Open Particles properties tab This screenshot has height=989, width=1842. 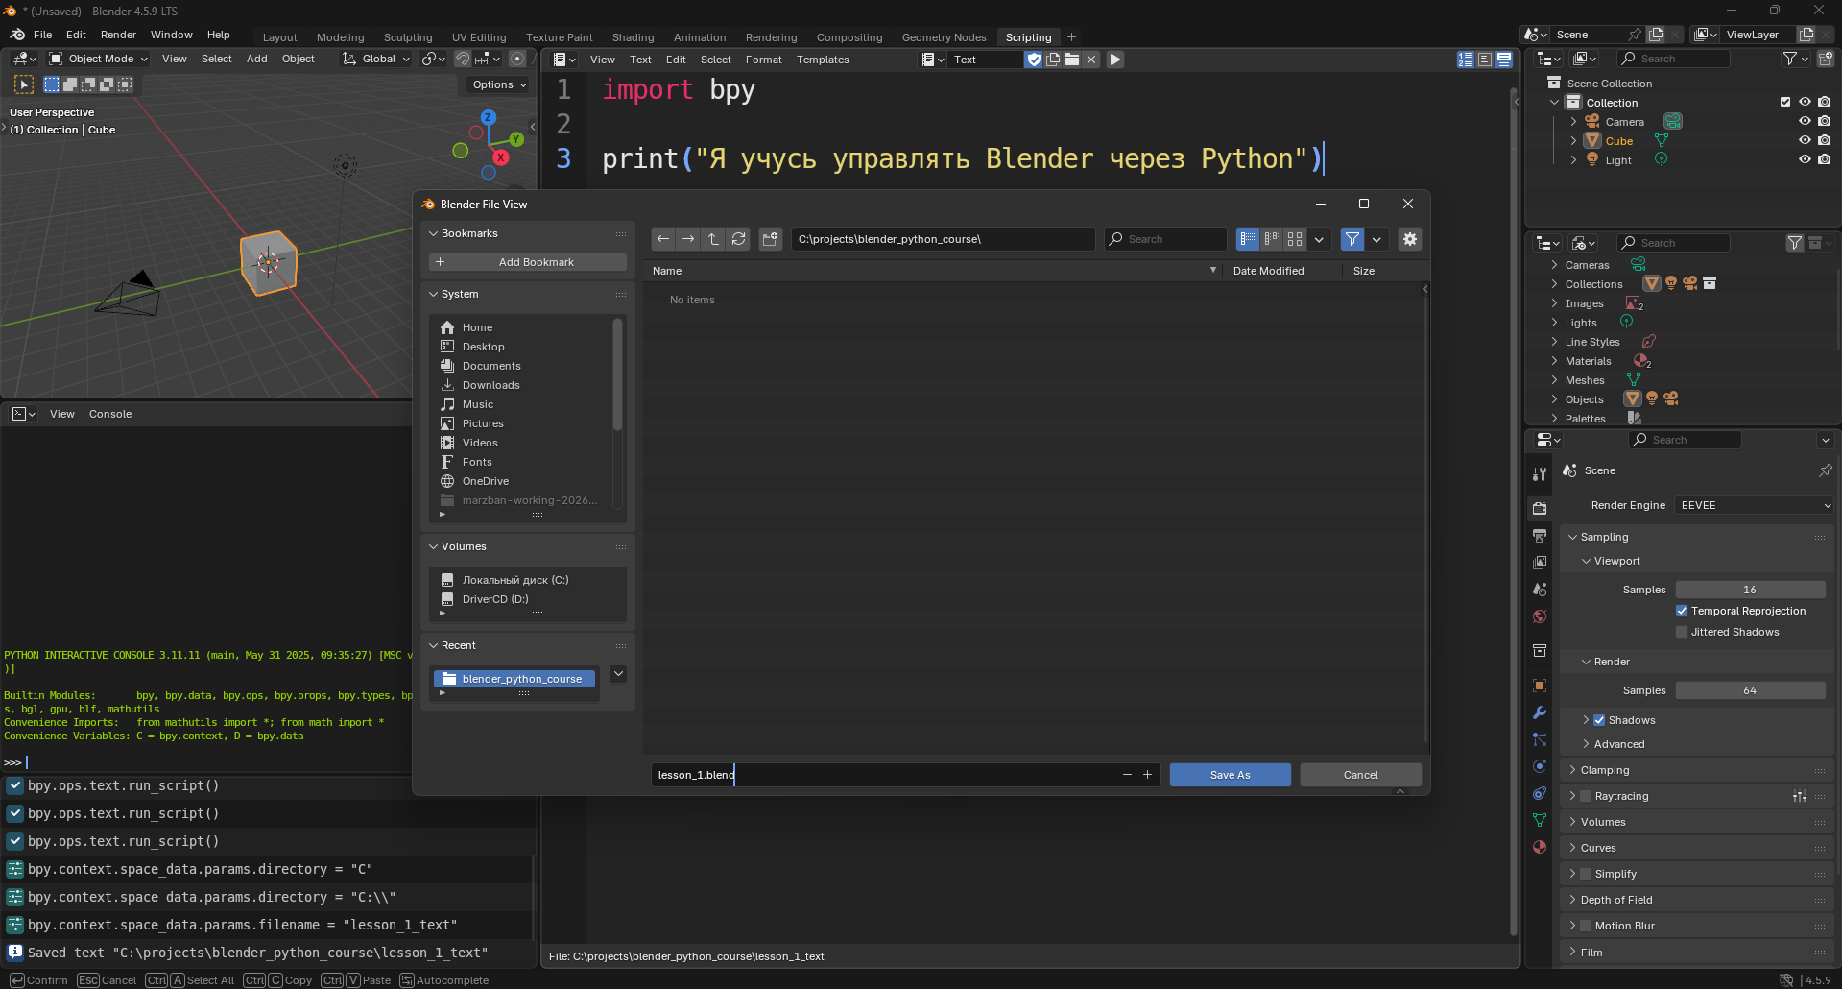point(1540,739)
